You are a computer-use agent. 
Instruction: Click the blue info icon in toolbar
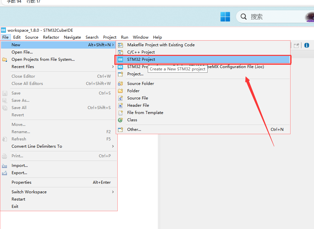point(307,46)
